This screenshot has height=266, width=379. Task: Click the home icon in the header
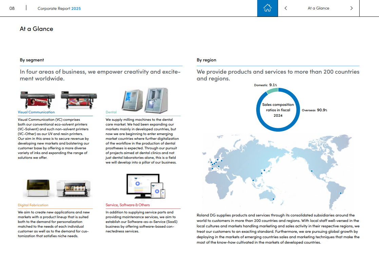[x=267, y=8]
